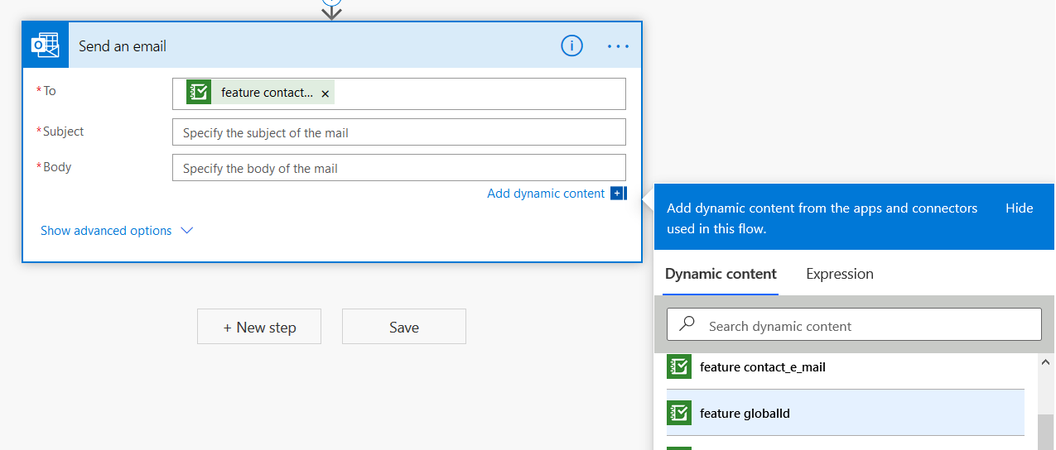Expand Show advanced options chevron
Screen dimensions: 1056x450
coord(187,231)
